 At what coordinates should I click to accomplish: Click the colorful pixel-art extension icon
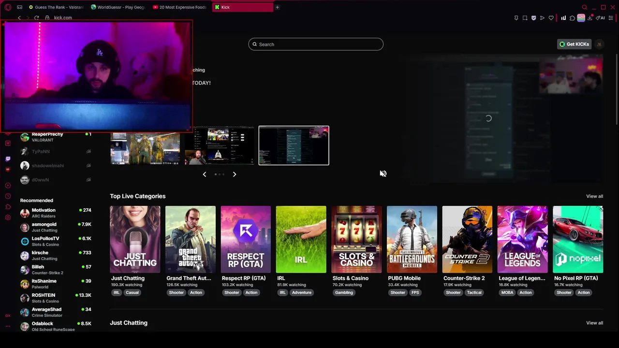(x=581, y=18)
